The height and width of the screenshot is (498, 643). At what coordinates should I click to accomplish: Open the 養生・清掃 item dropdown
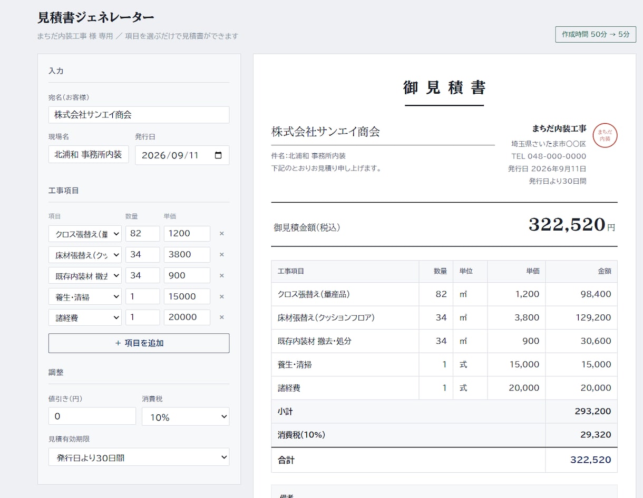85,296
